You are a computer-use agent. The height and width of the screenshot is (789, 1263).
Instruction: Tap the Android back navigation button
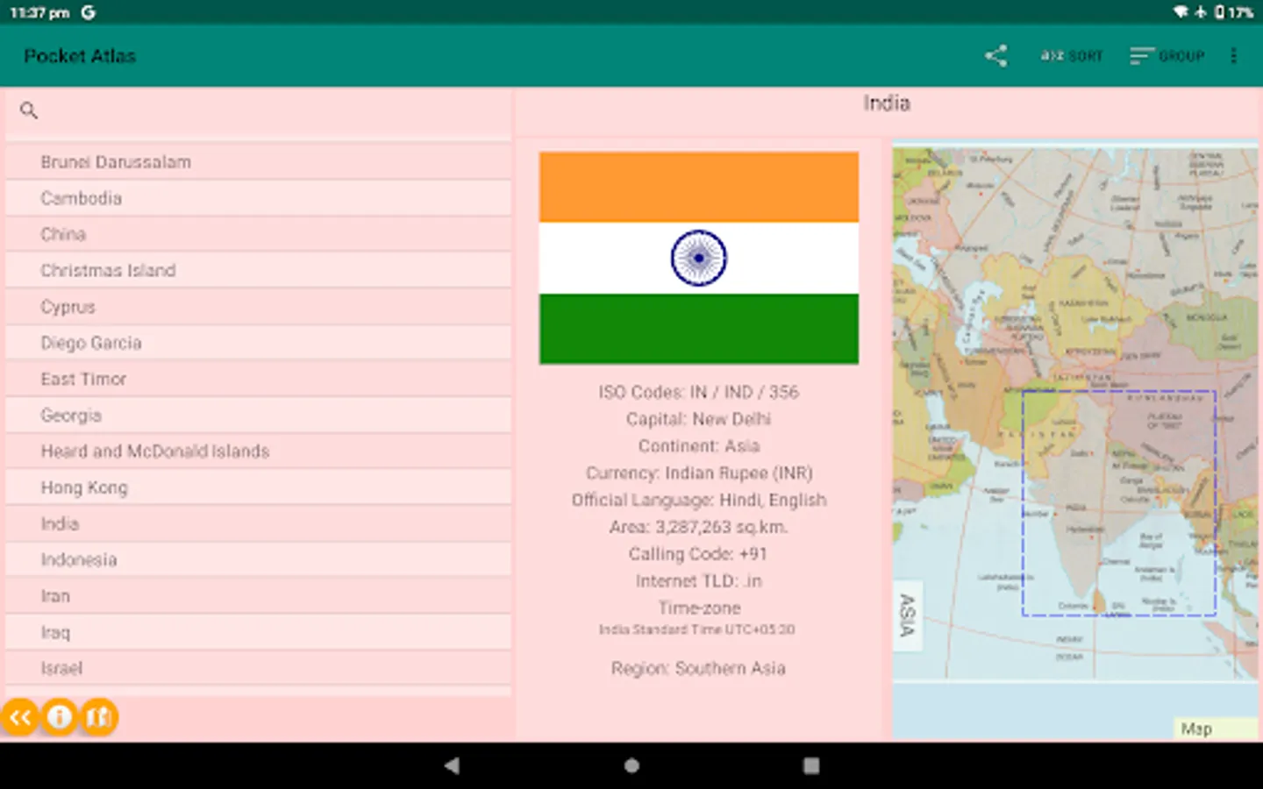point(452,765)
